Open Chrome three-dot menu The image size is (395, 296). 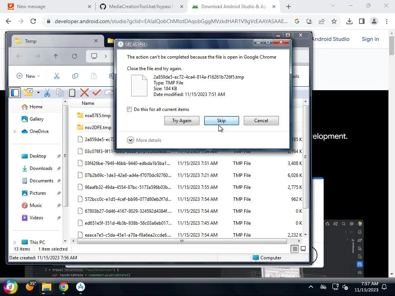387,22
